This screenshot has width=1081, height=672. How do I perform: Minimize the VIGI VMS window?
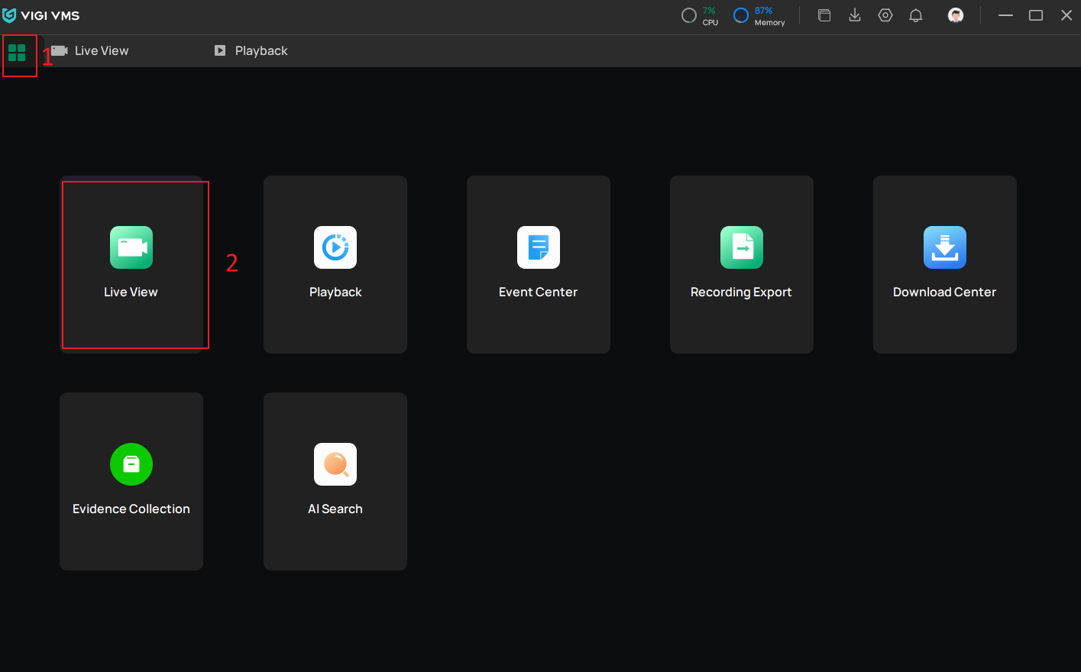point(1006,15)
